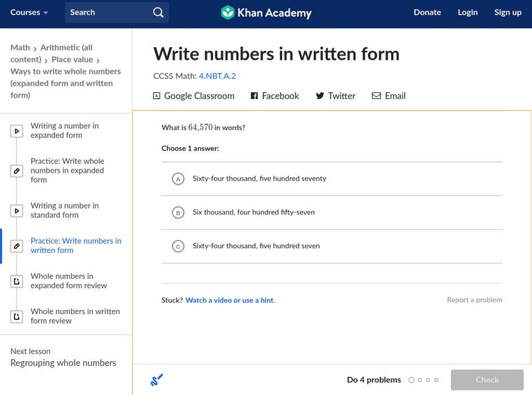The image size is (532, 395).
Task: Click the Facebook share icon
Action: [x=254, y=96]
